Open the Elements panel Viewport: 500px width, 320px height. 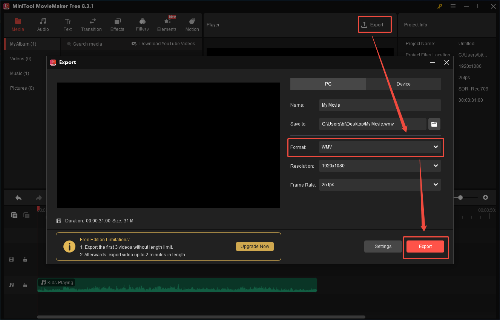tap(166, 24)
